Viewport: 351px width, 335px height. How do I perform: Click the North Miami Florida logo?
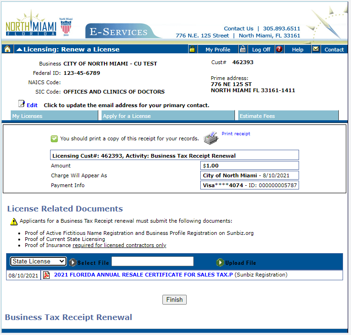click(31, 23)
